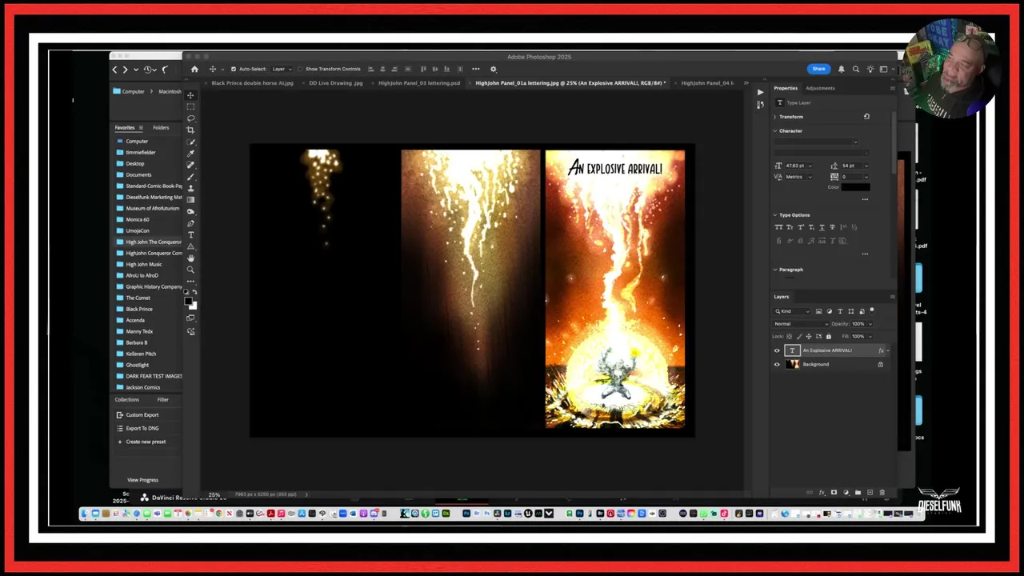Enable Show Transform Controls checkbox

(300, 69)
